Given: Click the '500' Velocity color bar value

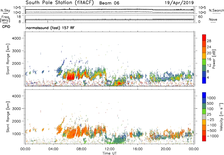Looking at the screenshot, I should coord(210,104).
